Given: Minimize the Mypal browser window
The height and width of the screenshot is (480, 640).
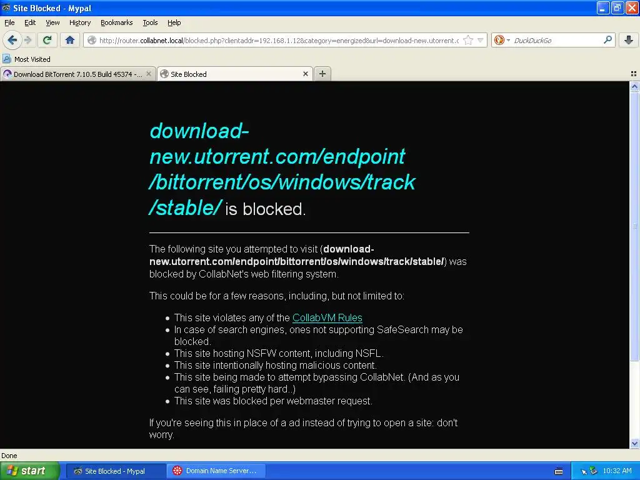Looking at the screenshot, I should point(603,7).
